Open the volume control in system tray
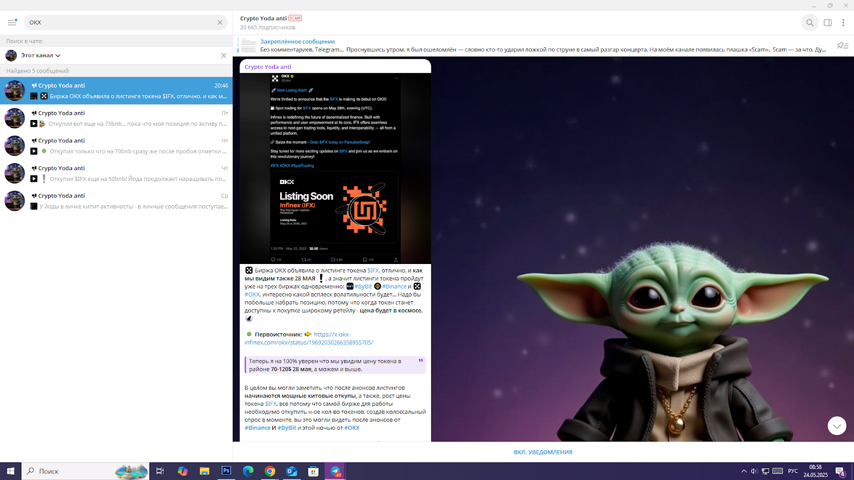The height and width of the screenshot is (480, 854). point(754,471)
